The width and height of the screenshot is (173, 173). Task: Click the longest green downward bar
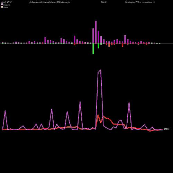point(93,49)
